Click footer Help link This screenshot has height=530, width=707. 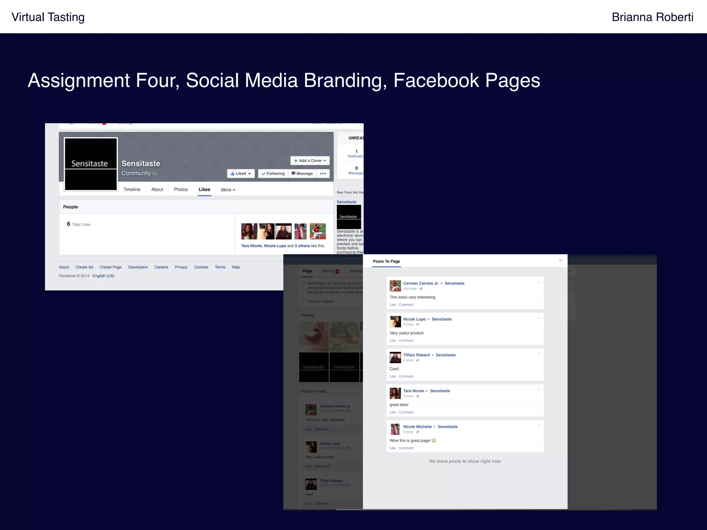pyautogui.click(x=236, y=267)
